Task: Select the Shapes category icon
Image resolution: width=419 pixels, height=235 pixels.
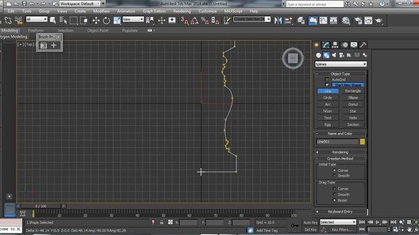Action: tap(326, 55)
